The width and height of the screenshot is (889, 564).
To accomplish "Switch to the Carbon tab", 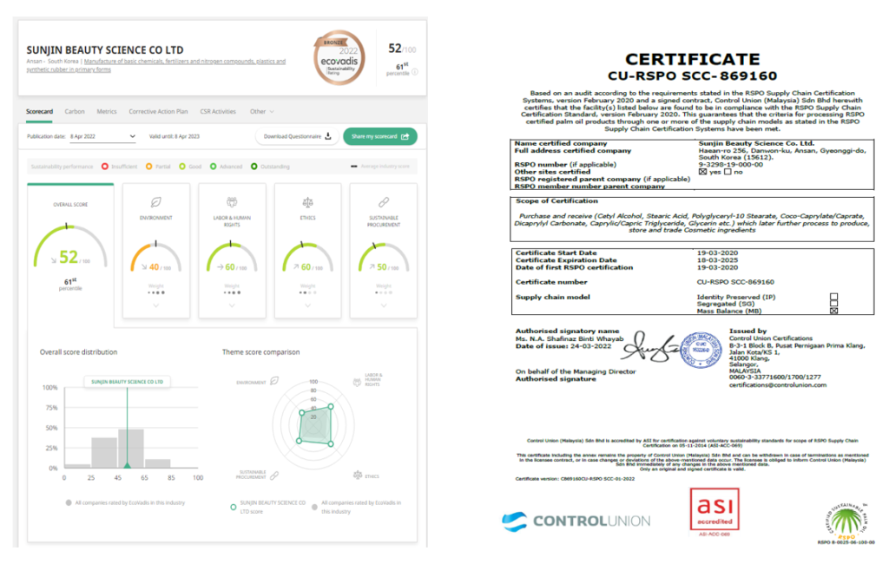I will (x=75, y=111).
